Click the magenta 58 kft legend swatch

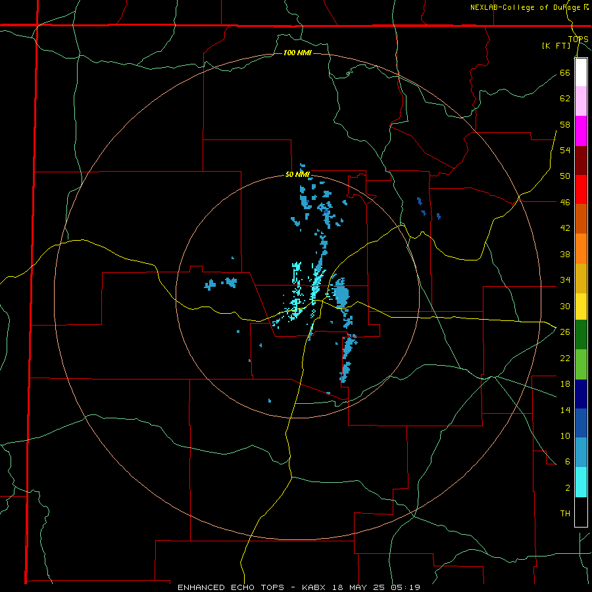point(581,131)
